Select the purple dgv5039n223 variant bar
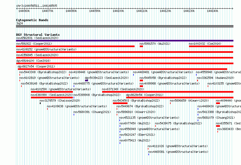Image resolution: width=241 pixels, height=165 pixels. pyautogui.click(x=87, y=80)
